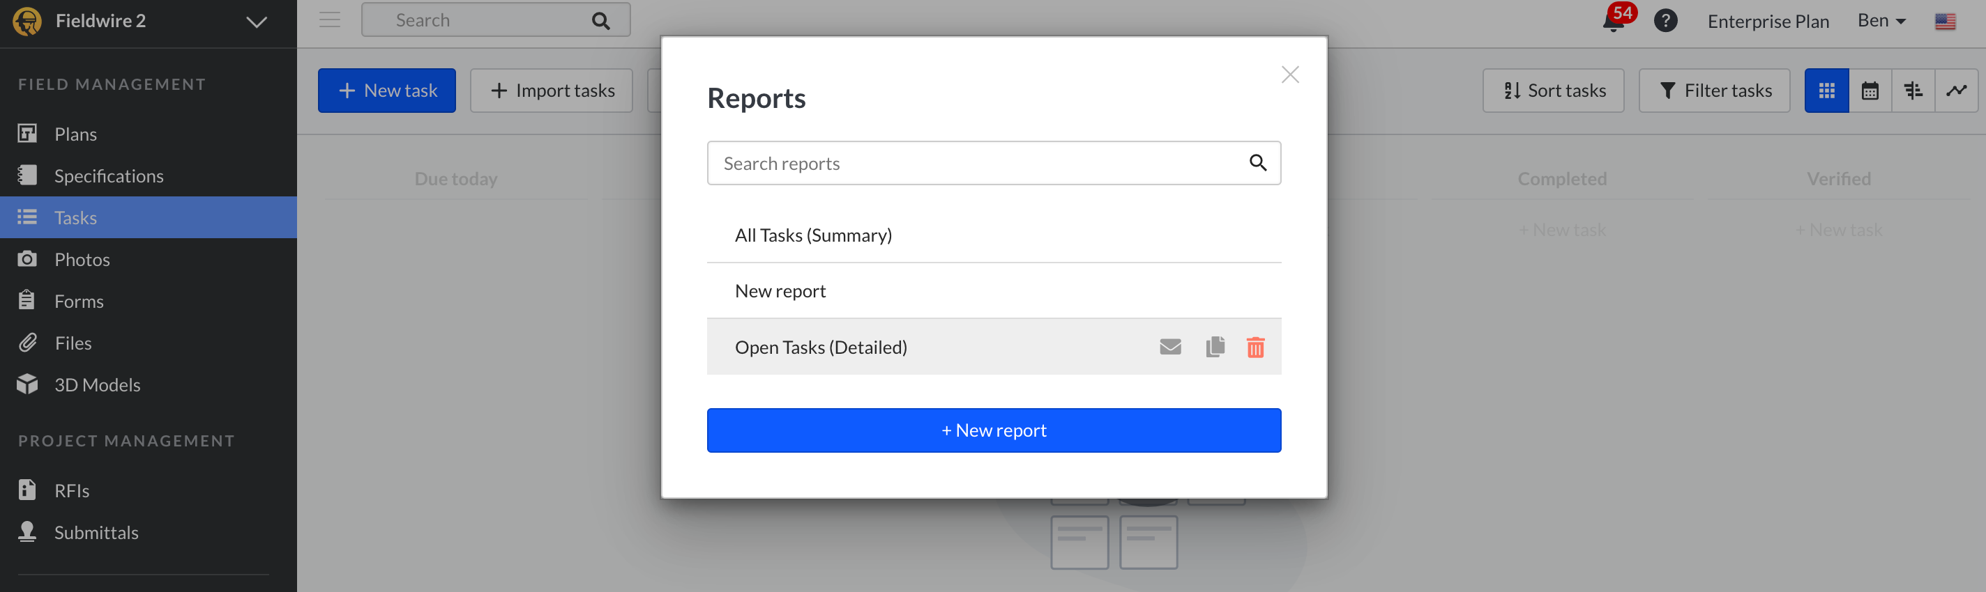Duplicate the Open Tasks (Detailed) report
The height and width of the screenshot is (592, 1986).
click(x=1215, y=348)
